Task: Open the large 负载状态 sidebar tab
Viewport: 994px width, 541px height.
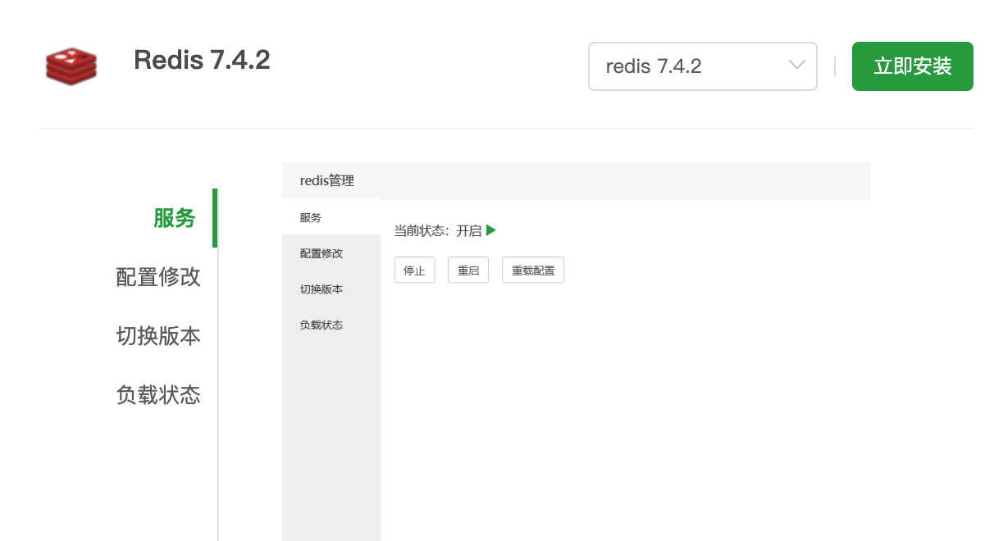Action: click(158, 395)
